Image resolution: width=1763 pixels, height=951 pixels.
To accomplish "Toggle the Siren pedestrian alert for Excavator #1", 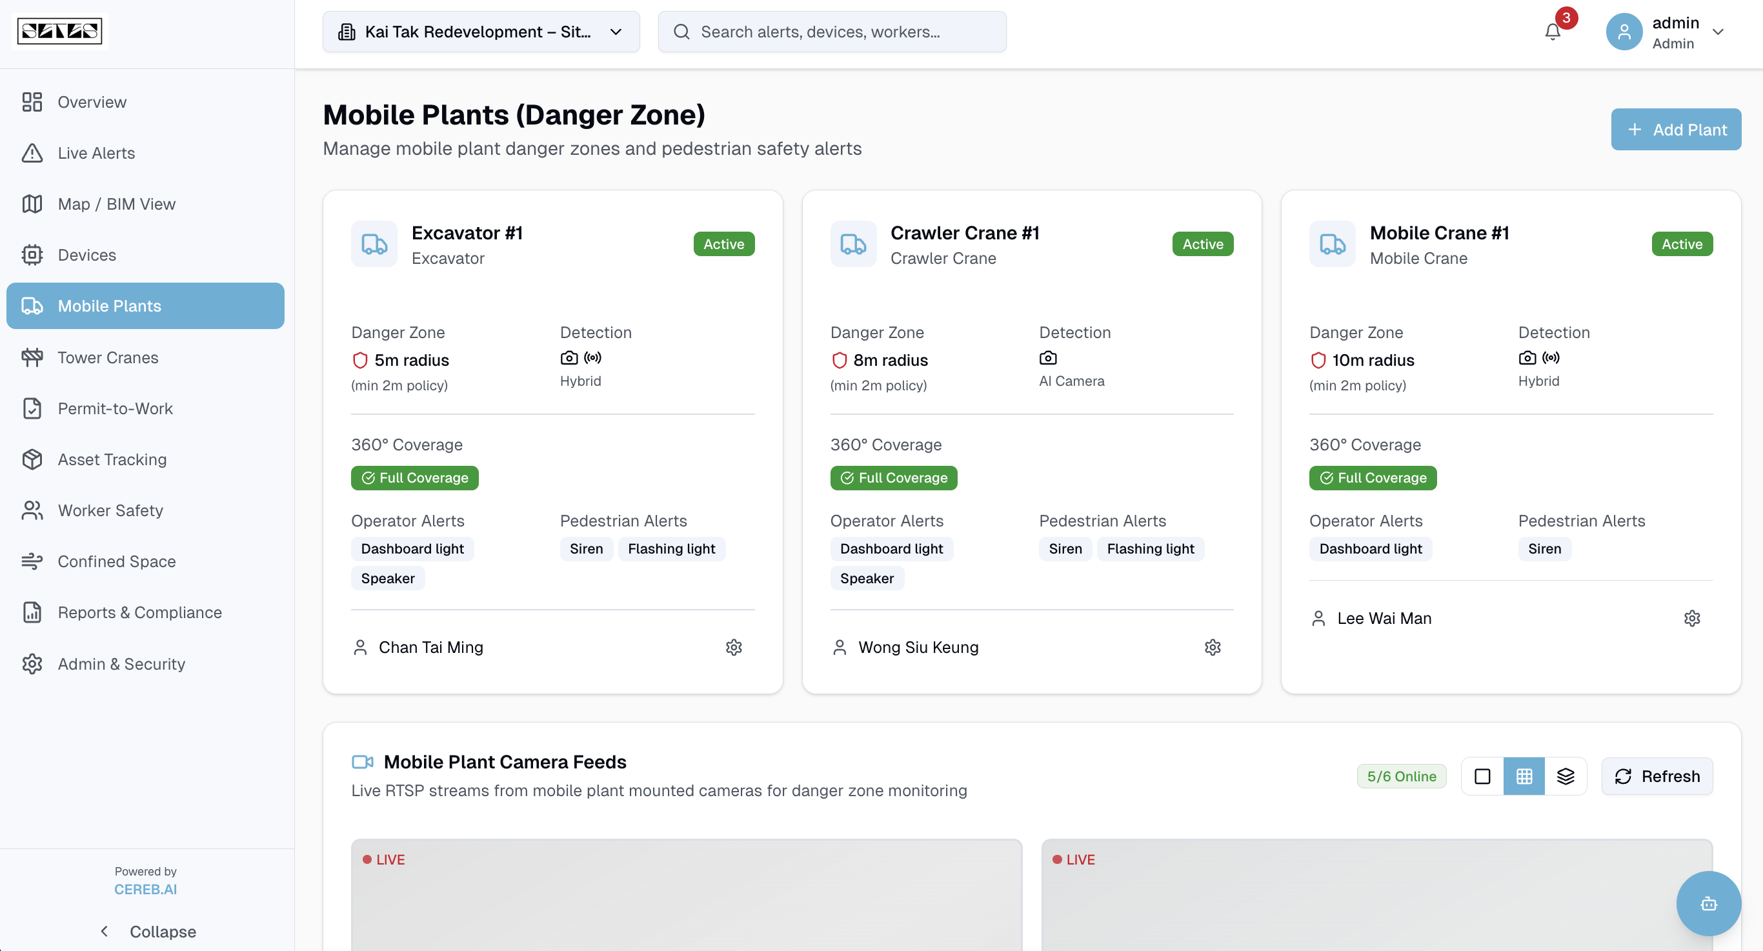I will [586, 548].
